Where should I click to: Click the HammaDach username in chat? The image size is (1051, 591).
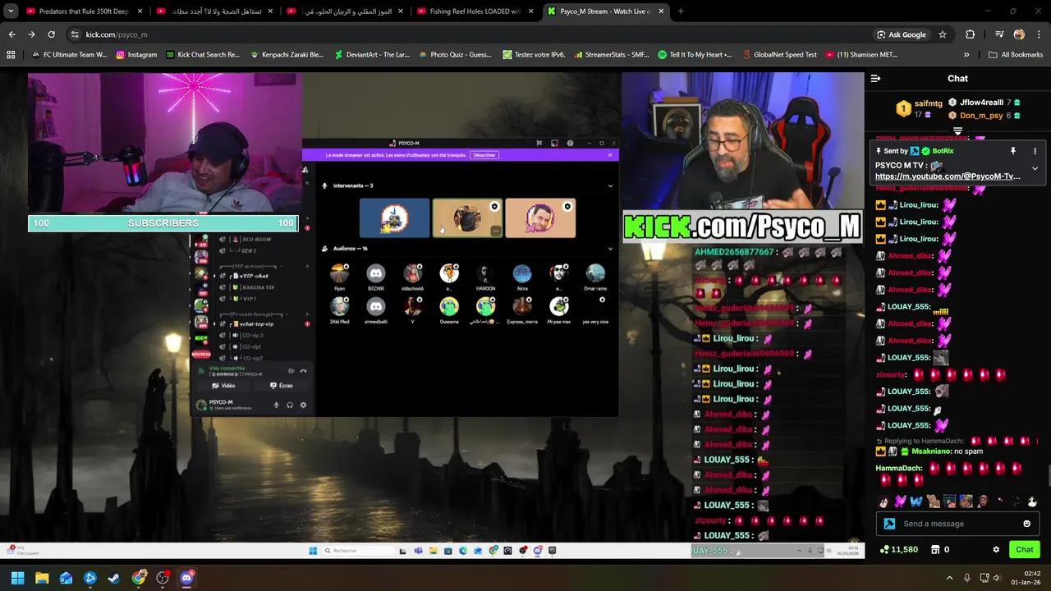(x=898, y=469)
